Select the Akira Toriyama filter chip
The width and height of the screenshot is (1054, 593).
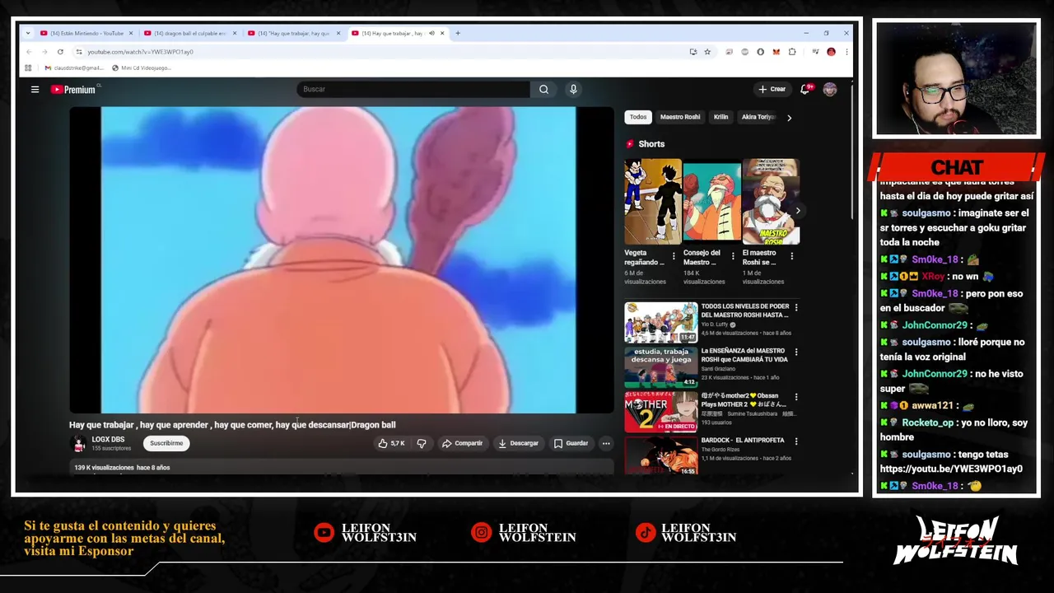coord(758,117)
